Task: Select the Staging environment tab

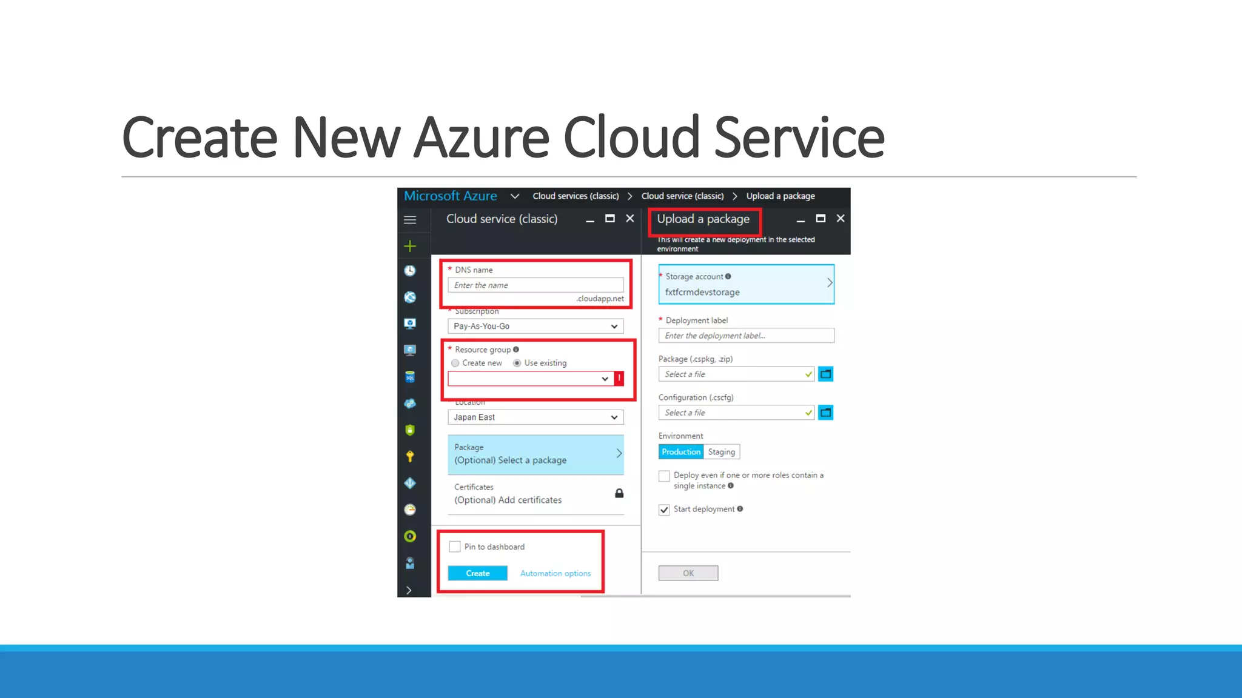Action: click(721, 452)
